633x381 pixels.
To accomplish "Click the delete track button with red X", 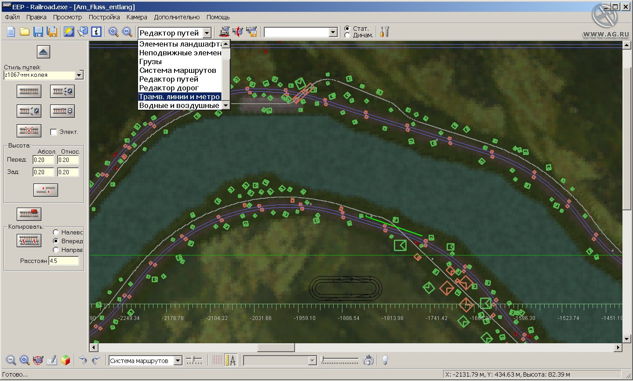I will pos(29,131).
